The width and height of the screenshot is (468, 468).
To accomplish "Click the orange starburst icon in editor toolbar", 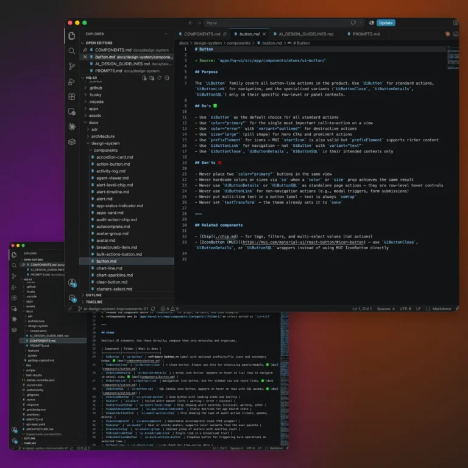I will click(x=447, y=34).
